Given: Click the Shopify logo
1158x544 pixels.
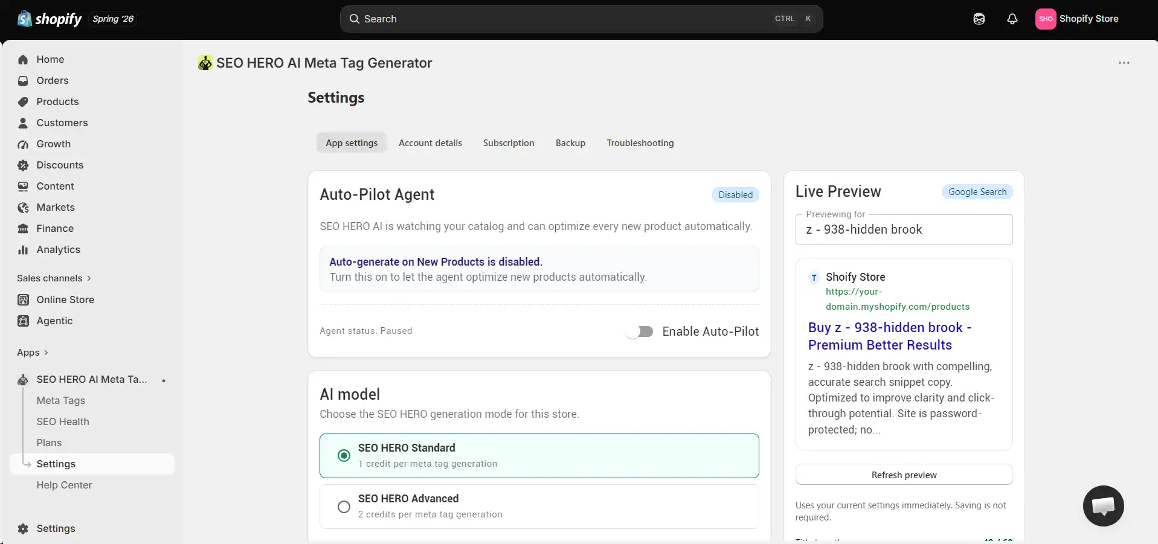Looking at the screenshot, I should tap(50, 19).
